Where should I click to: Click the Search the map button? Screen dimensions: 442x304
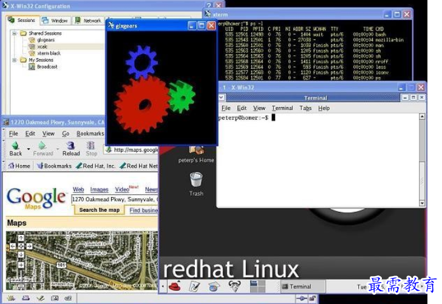pyautogui.click(x=99, y=210)
